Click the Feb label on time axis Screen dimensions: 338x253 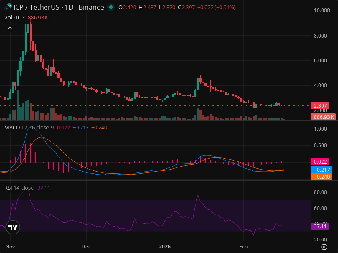[243, 247]
